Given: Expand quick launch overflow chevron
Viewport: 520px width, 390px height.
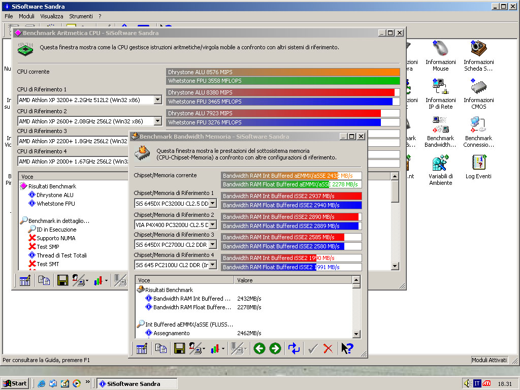Looking at the screenshot, I should pos(87,382).
